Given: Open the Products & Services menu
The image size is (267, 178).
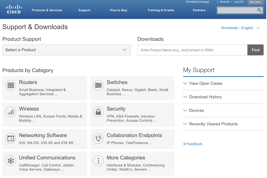Looking at the screenshot, I should (x=47, y=10).
